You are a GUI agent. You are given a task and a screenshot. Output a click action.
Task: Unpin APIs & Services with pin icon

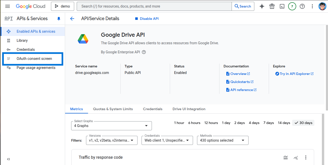click(59, 19)
